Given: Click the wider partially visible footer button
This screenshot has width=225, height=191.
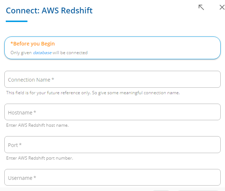Looking at the screenshot, I should pos(199,191).
